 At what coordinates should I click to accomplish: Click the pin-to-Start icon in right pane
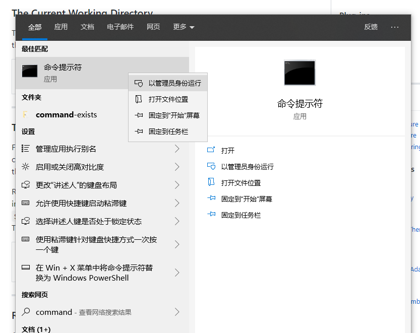point(211,198)
